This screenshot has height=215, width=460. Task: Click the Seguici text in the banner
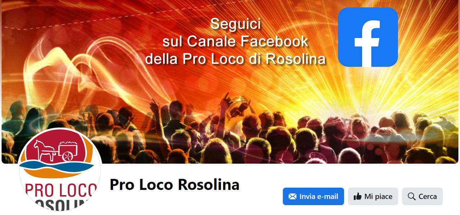pos(235,24)
